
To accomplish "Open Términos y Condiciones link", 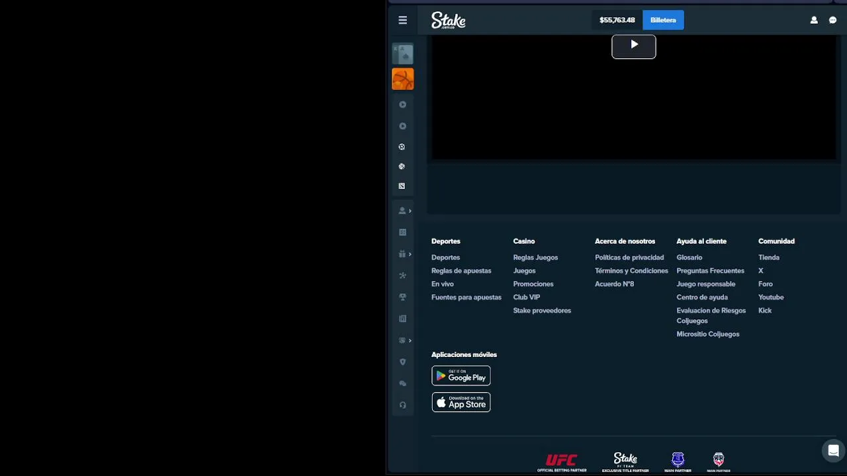I will [x=631, y=270].
